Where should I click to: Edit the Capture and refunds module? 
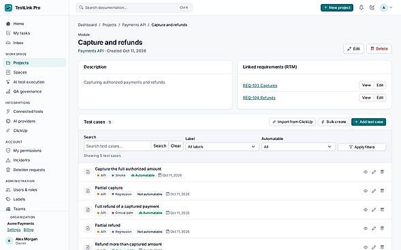click(x=353, y=49)
